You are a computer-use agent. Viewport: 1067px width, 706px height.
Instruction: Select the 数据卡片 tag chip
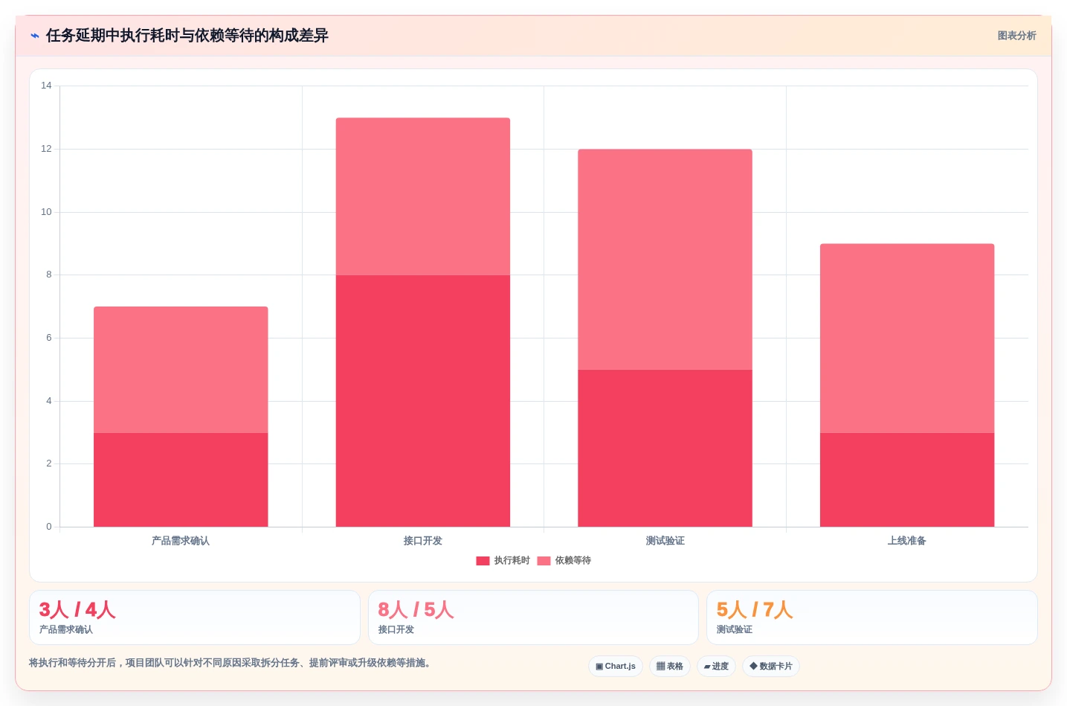pyautogui.click(x=771, y=667)
